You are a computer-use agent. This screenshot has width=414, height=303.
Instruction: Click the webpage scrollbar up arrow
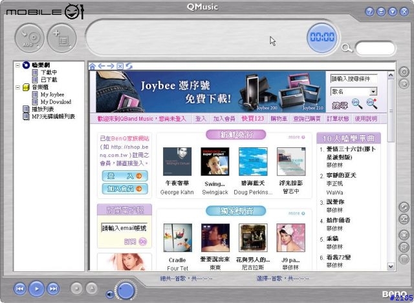coord(391,76)
